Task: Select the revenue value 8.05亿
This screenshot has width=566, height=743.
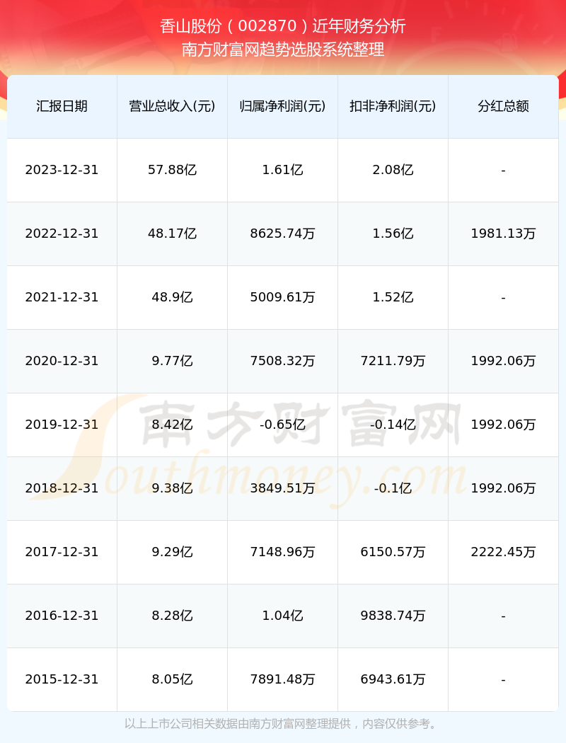Action: coord(173,679)
